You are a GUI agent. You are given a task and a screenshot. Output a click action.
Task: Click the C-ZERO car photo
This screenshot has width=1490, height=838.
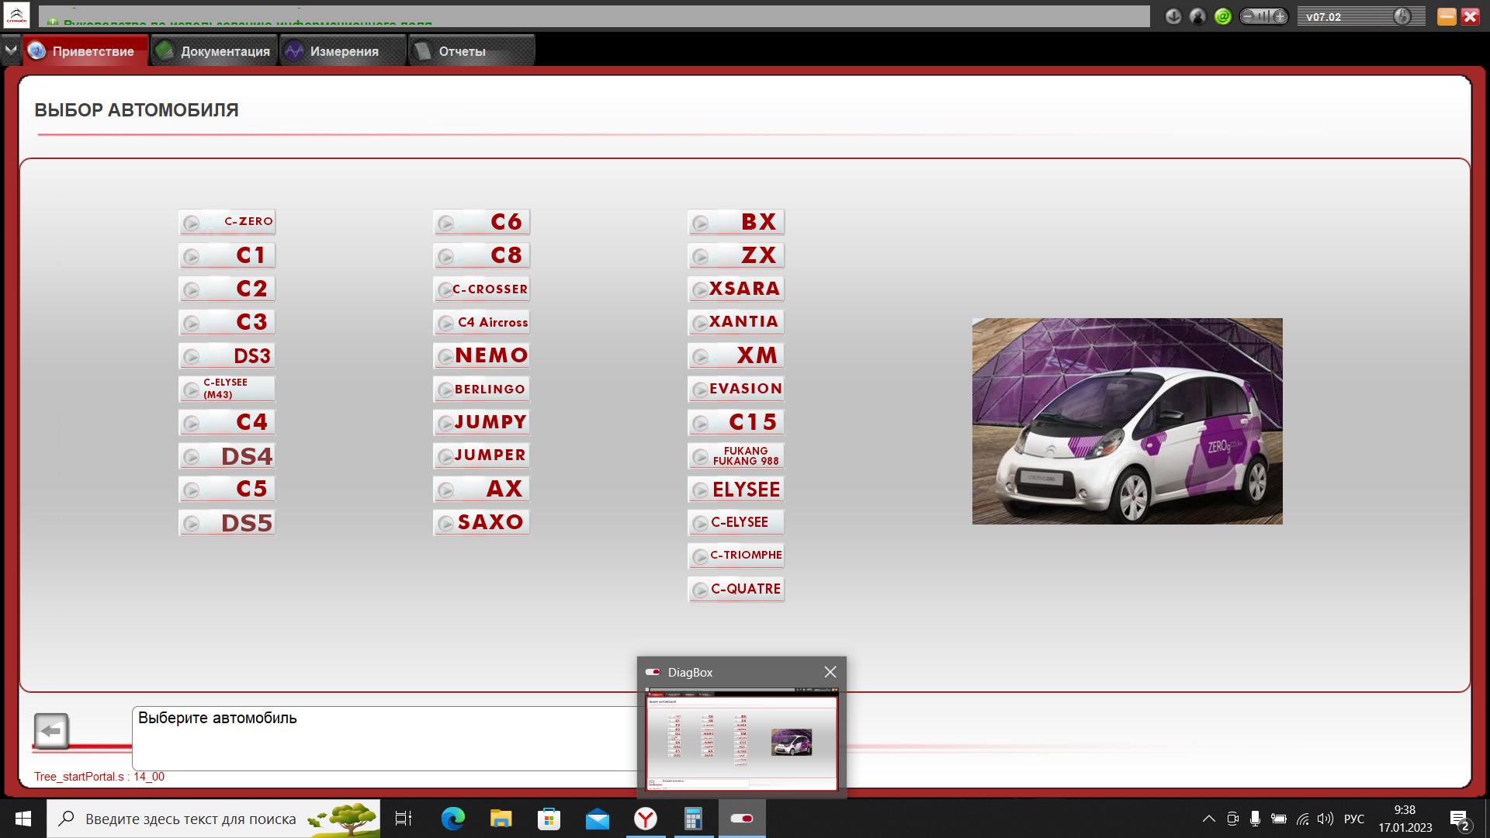1127,421
